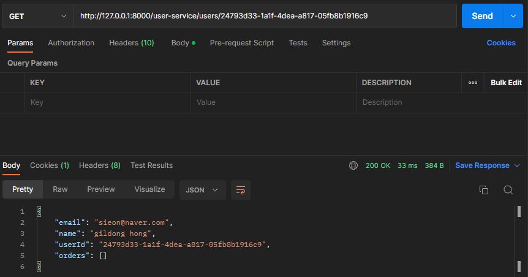Copy response body icon

483,190
